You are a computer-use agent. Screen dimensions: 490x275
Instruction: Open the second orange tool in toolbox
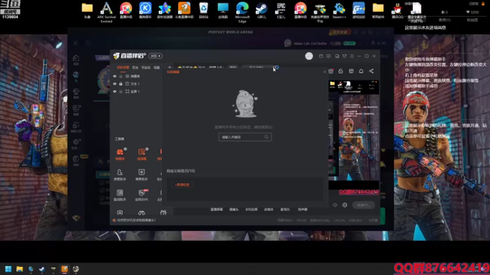(141, 155)
